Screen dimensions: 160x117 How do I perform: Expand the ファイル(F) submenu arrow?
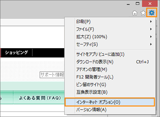[151, 29]
